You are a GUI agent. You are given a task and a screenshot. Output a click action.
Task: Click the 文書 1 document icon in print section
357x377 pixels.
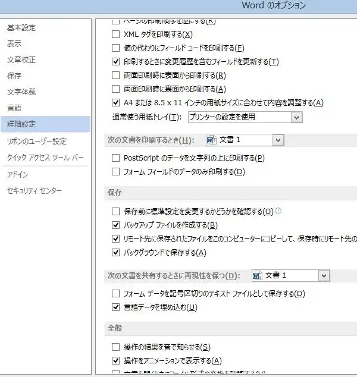coord(211,140)
